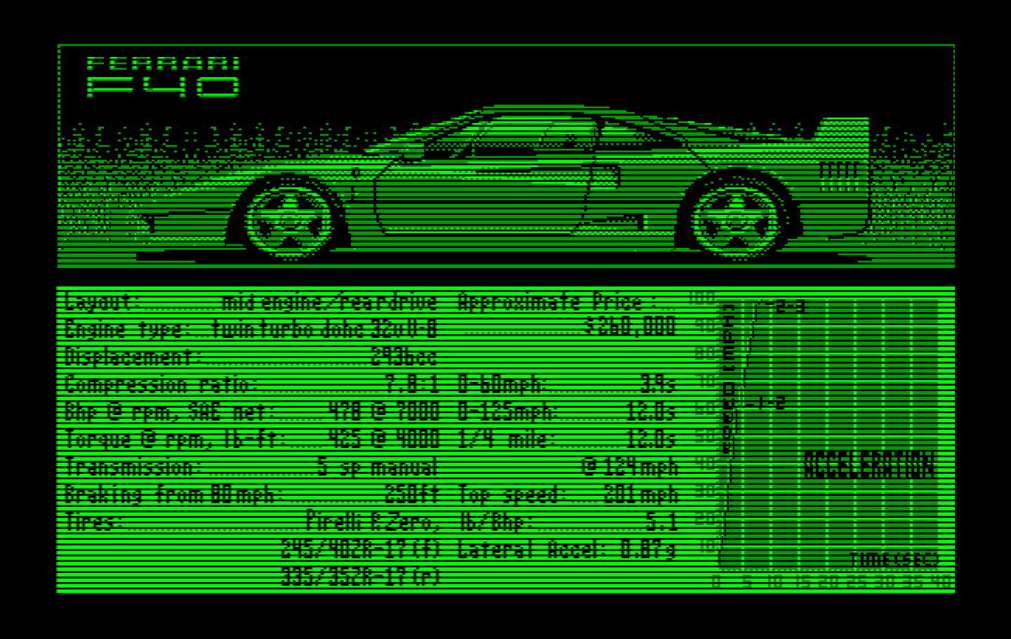Click the '250ft' braking value
The height and width of the screenshot is (639, 1011).
click(x=411, y=494)
